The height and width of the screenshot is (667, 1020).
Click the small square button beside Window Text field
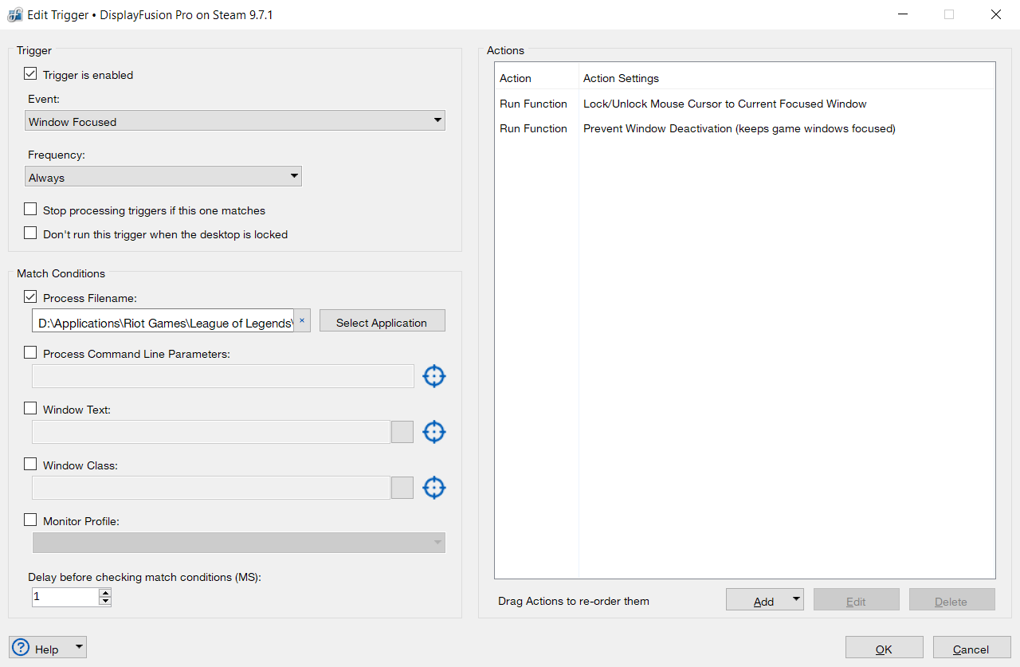tap(402, 432)
